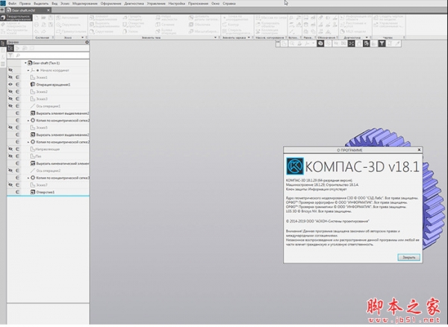This screenshot has height=327, width=448.
Task: Click the tree panel search field
Action: (x=52, y=55)
